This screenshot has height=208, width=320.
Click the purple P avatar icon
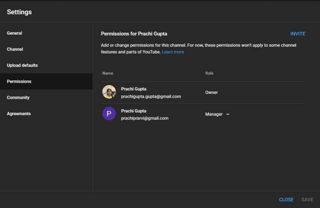tap(109, 114)
